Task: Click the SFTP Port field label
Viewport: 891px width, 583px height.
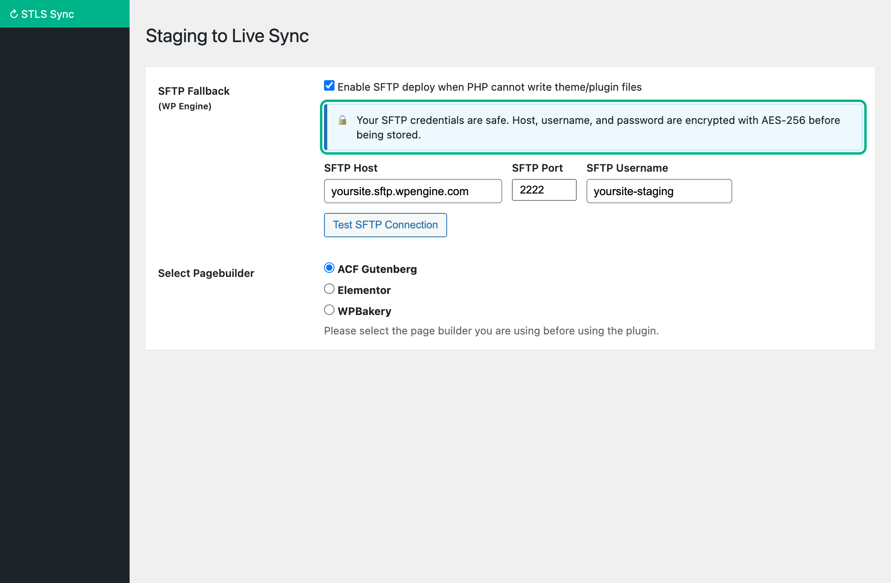Action: click(x=537, y=168)
